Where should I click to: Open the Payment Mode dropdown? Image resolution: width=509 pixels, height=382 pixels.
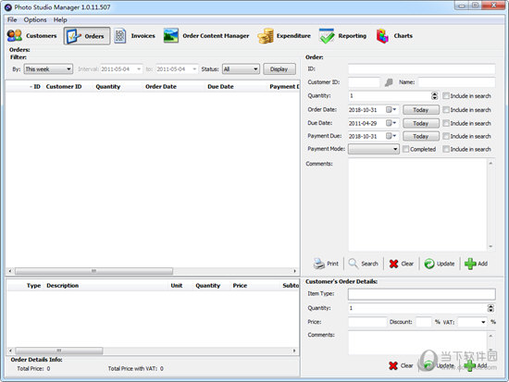pos(374,149)
